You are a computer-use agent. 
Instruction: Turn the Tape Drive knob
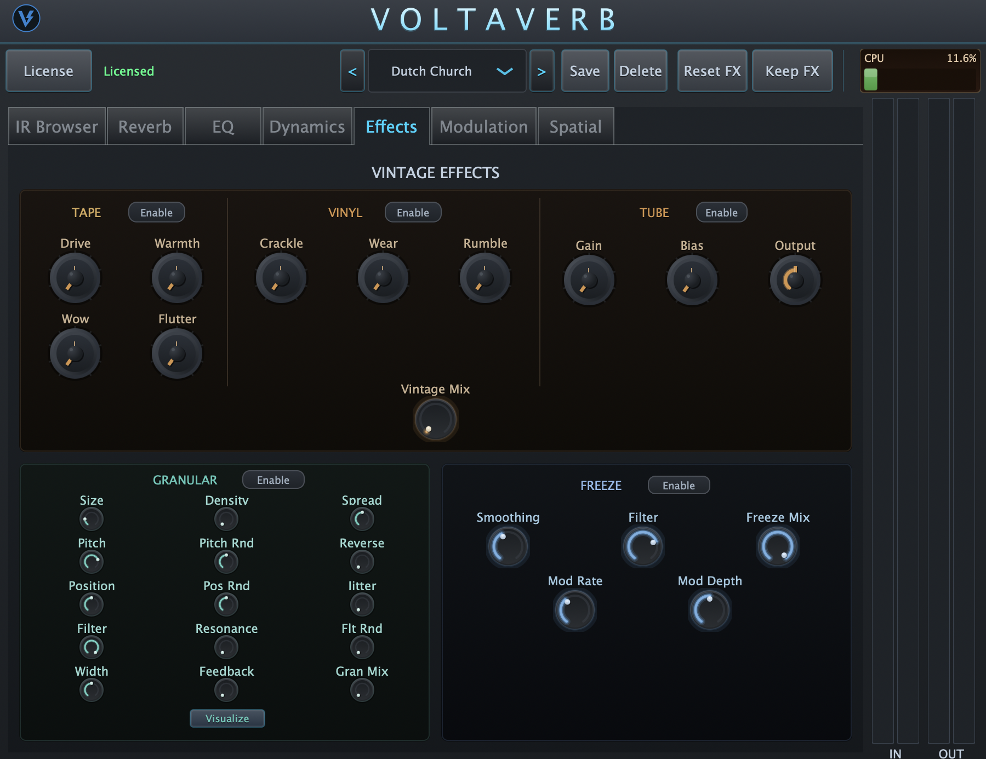[75, 278]
